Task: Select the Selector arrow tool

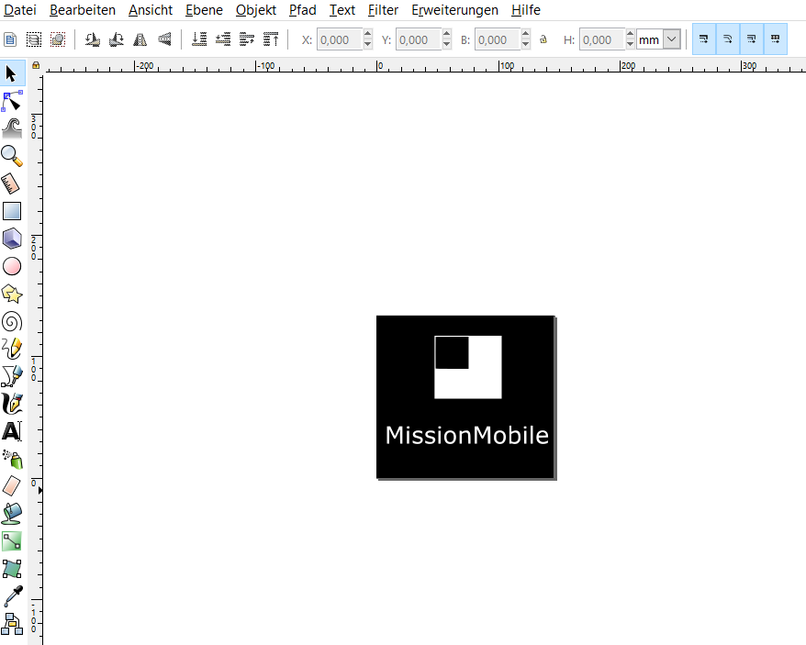Action: (x=11, y=73)
